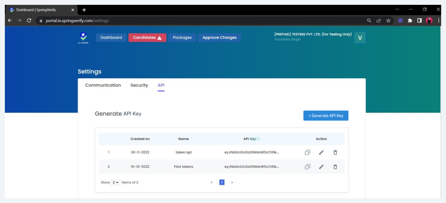Select the Dashboard | SpringVerify browser tab

click(x=41, y=10)
